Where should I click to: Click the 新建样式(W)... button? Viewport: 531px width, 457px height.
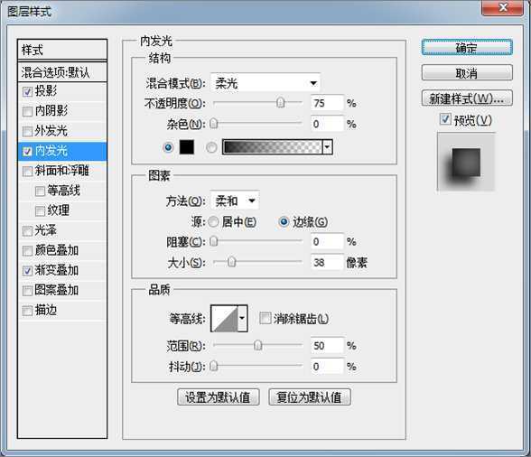(467, 98)
